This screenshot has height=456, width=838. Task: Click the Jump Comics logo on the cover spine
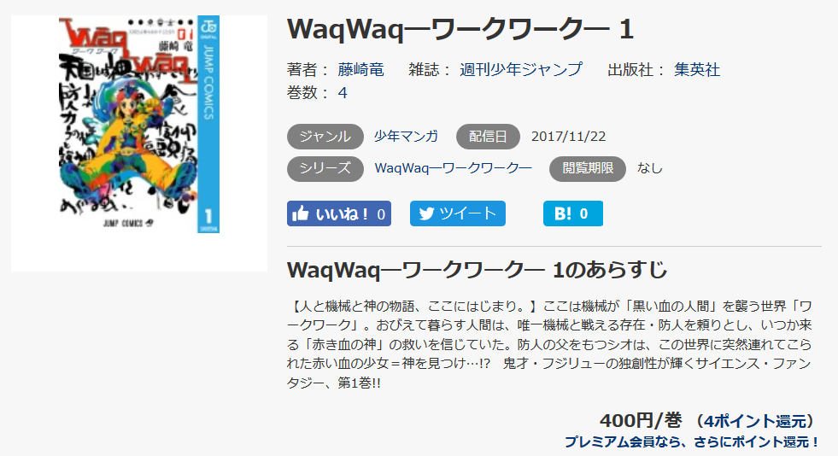click(208, 26)
